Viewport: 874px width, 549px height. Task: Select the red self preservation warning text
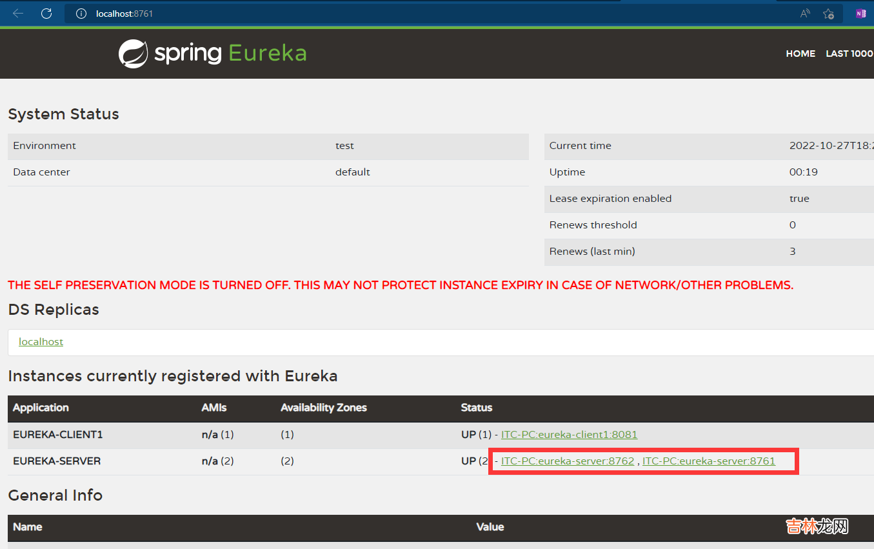point(401,285)
